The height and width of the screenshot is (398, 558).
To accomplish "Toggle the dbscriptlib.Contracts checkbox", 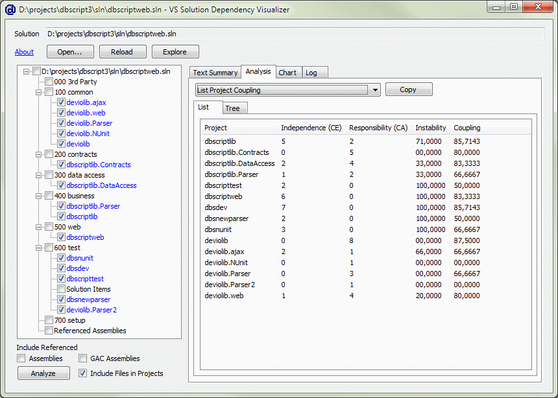I will [x=61, y=165].
